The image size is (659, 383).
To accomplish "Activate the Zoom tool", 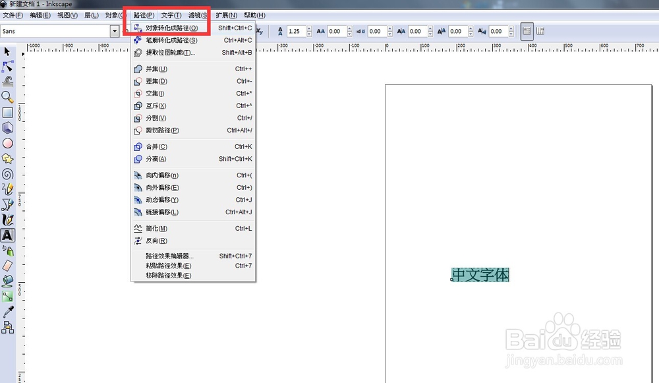I will [x=8, y=97].
